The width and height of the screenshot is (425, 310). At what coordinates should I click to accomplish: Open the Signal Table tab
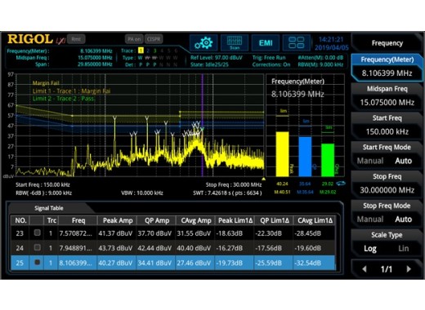pyautogui.click(x=49, y=208)
